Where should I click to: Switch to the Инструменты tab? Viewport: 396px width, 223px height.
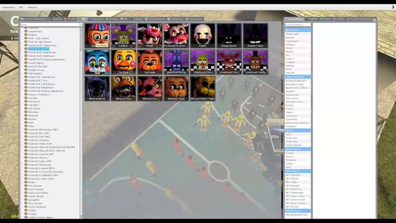click(x=294, y=19)
